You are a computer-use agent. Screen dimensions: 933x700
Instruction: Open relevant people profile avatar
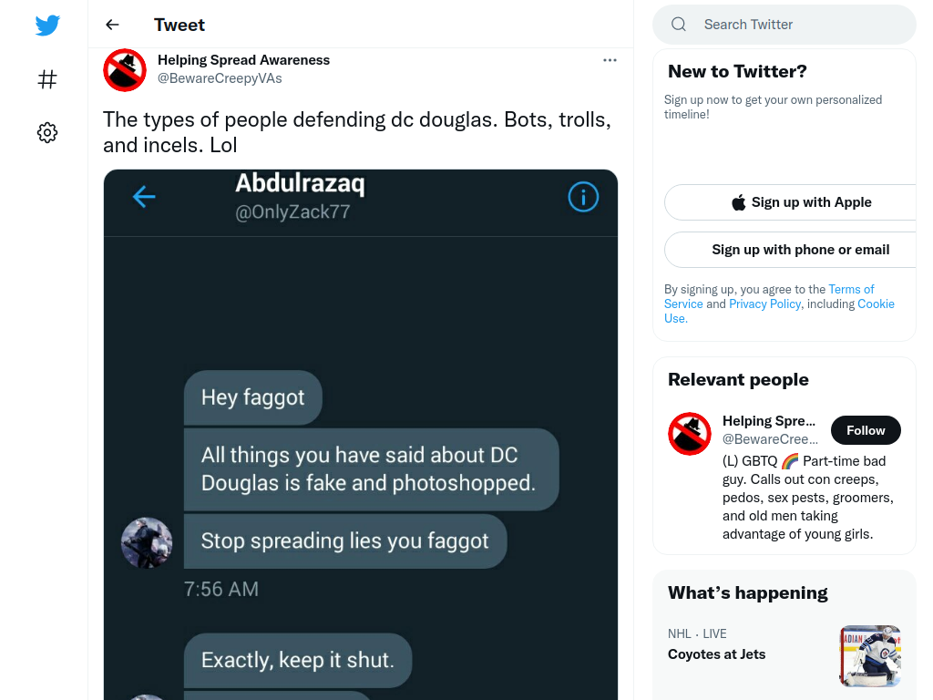coord(690,434)
